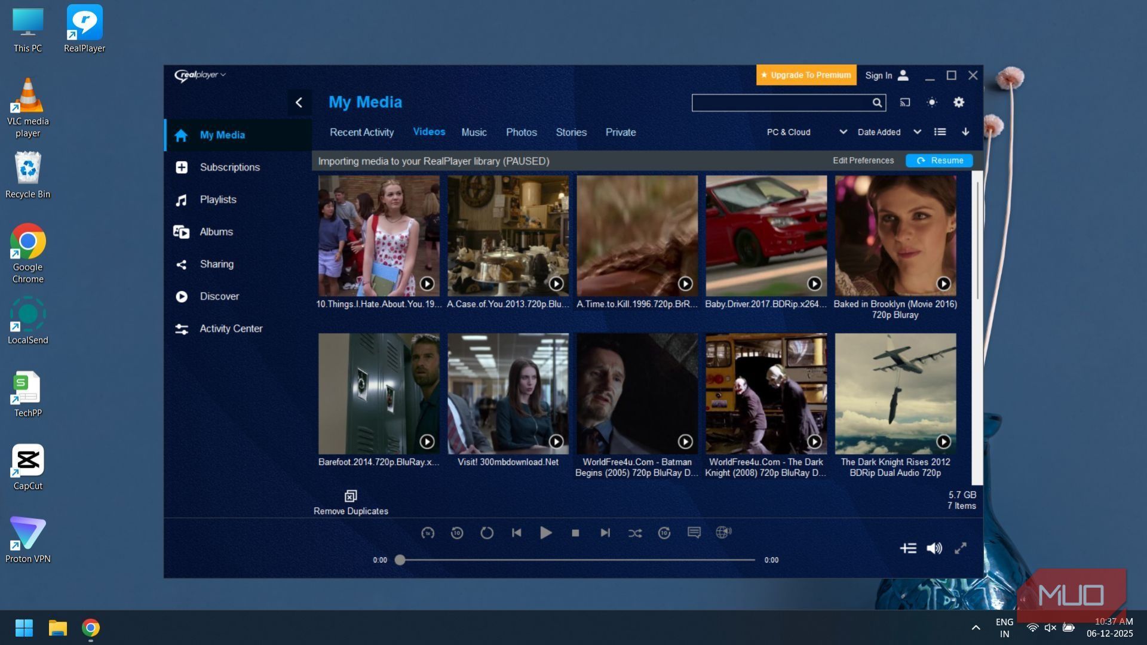Open Albums in the sidebar

coord(238,232)
